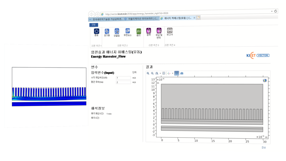
Task: Click the 평균 유속(Ua) input field
Action: point(123,82)
